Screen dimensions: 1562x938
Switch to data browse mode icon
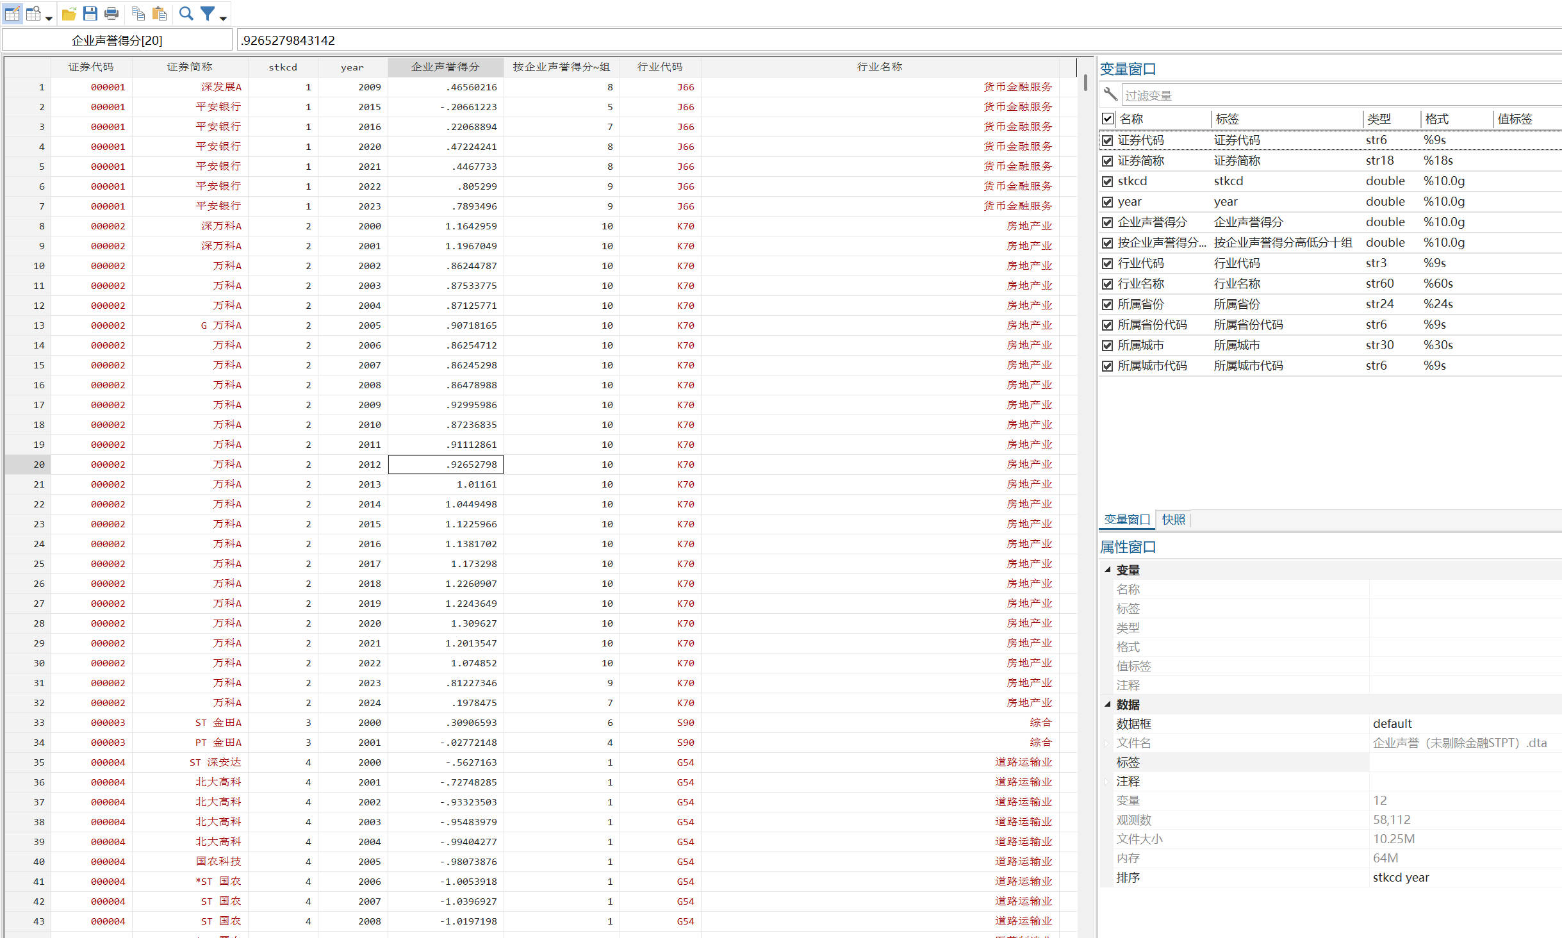(x=33, y=13)
